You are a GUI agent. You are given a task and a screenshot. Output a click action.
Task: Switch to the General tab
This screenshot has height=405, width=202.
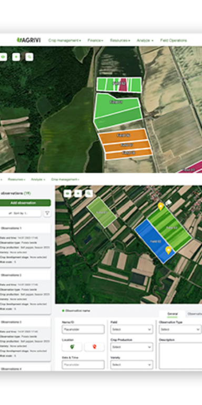pos(173,314)
